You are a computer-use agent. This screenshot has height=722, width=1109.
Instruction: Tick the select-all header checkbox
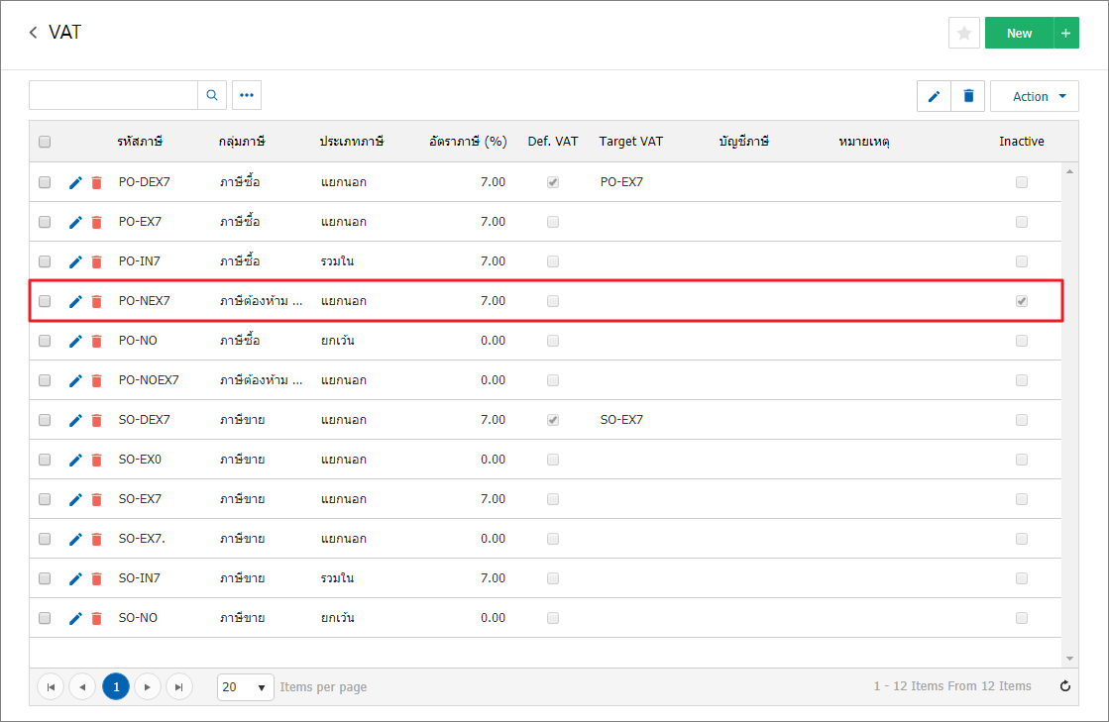[45, 142]
